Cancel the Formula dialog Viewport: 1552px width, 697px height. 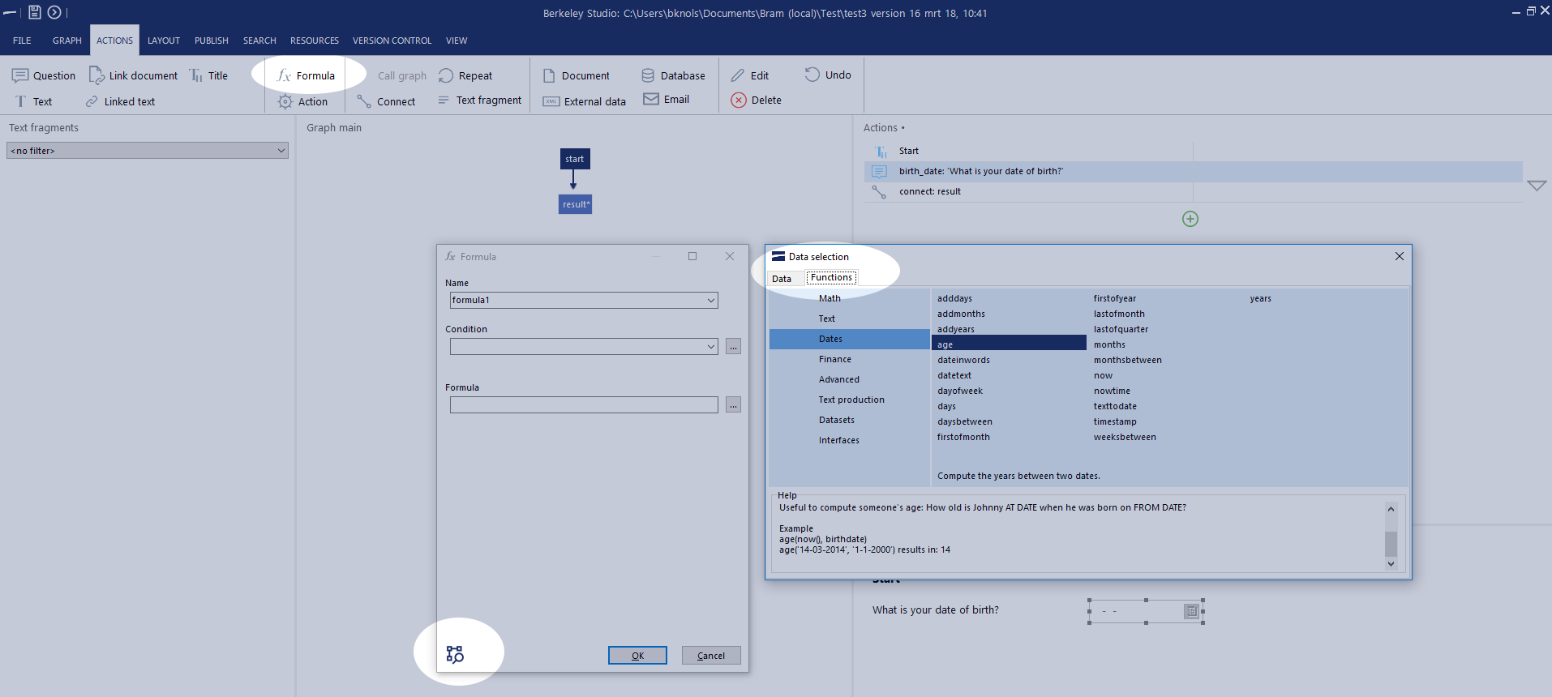pyautogui.click(x=711, y=656)
